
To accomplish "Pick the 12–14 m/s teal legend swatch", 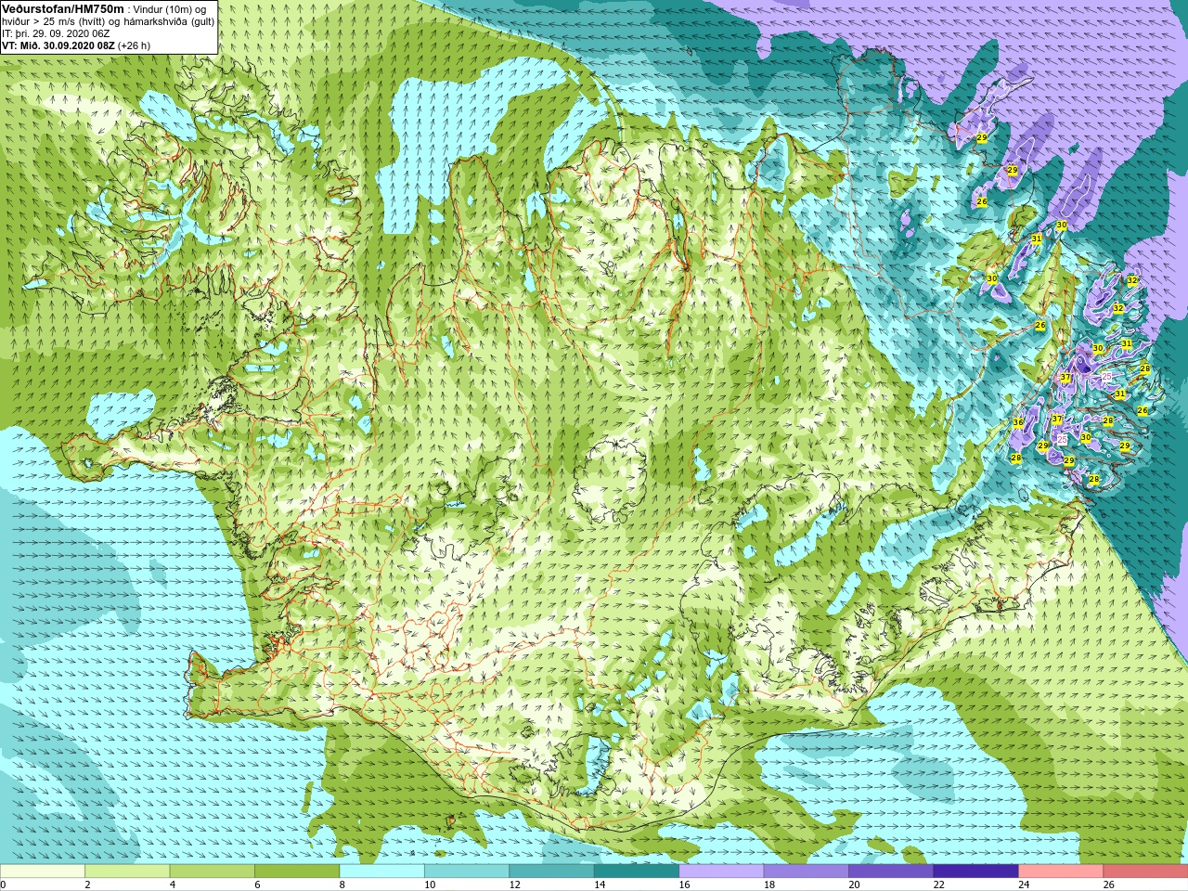I will 551,872.
